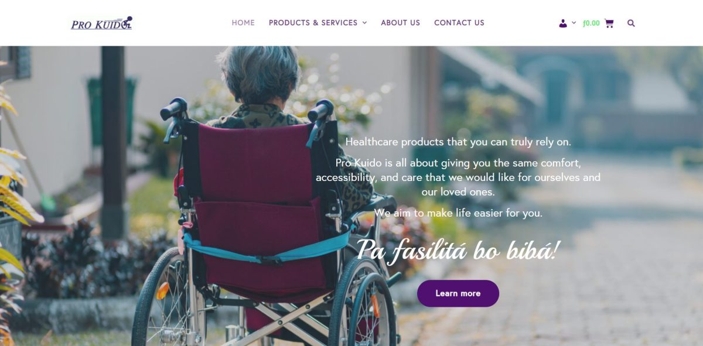Viewport: 703px width, 346px height.
Task: Open the user account icon
Action: point(563,23)
